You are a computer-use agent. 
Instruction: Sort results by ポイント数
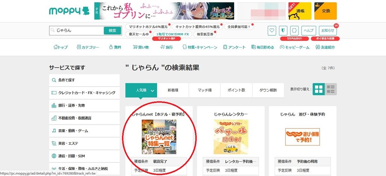[236, 90]
